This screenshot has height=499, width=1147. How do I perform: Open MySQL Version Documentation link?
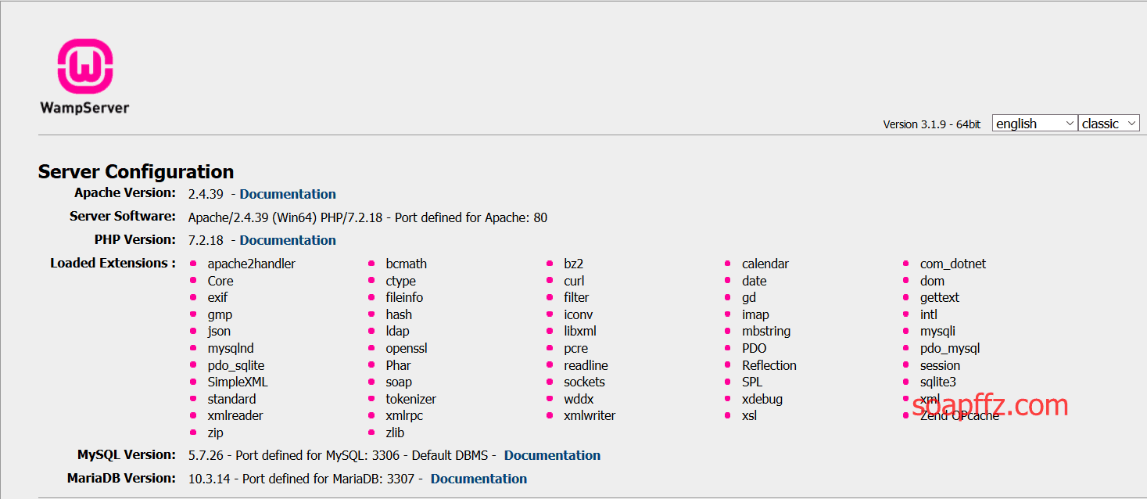click(x=552, y=455)
